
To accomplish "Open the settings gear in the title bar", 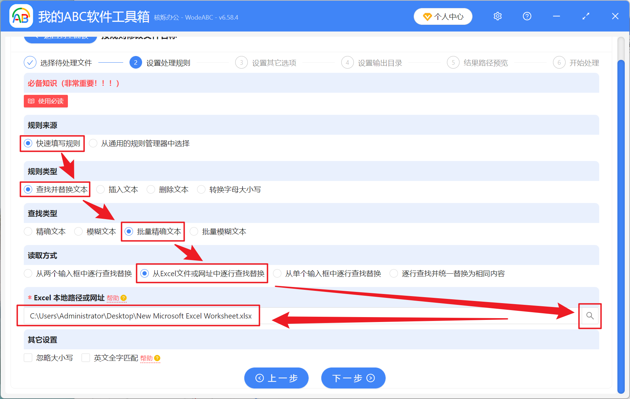I will pyautogui.click(x=497, y=16).
